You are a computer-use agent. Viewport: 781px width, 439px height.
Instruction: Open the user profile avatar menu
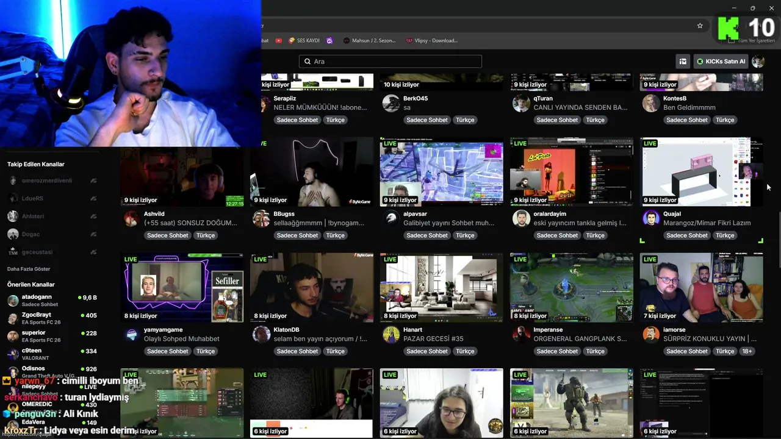point(758,62)
